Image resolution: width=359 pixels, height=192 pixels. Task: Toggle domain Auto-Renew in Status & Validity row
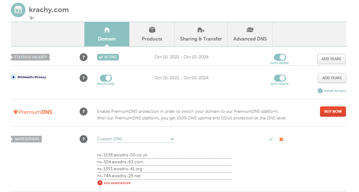pos(280,57)
